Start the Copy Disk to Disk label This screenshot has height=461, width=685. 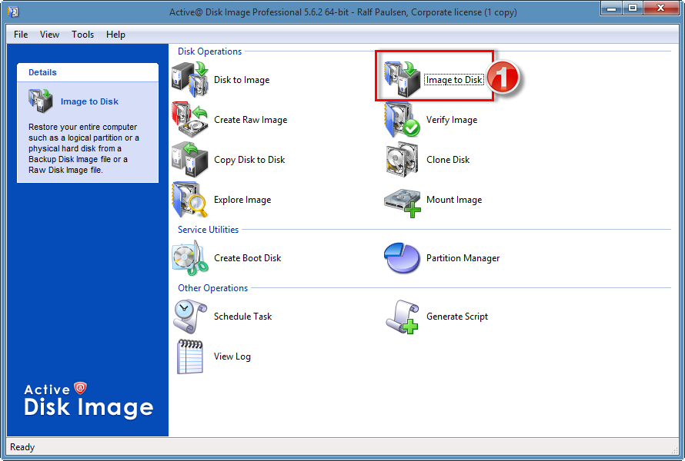[x=249, y=160]
